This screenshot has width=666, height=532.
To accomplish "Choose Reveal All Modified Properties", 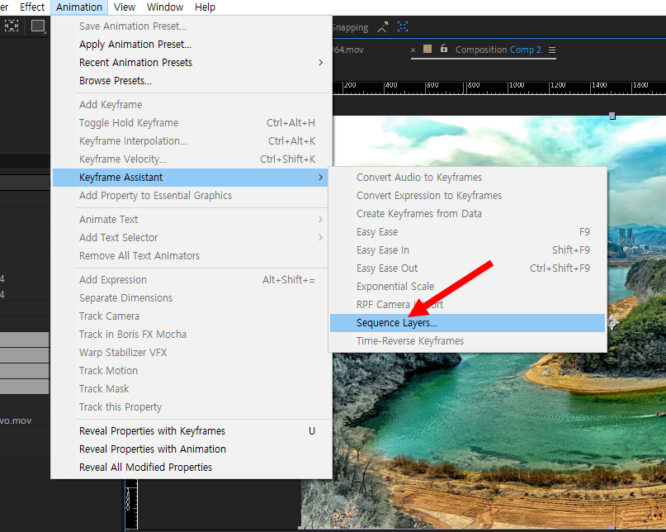I will pyautogui.click(x=191, y=468).
